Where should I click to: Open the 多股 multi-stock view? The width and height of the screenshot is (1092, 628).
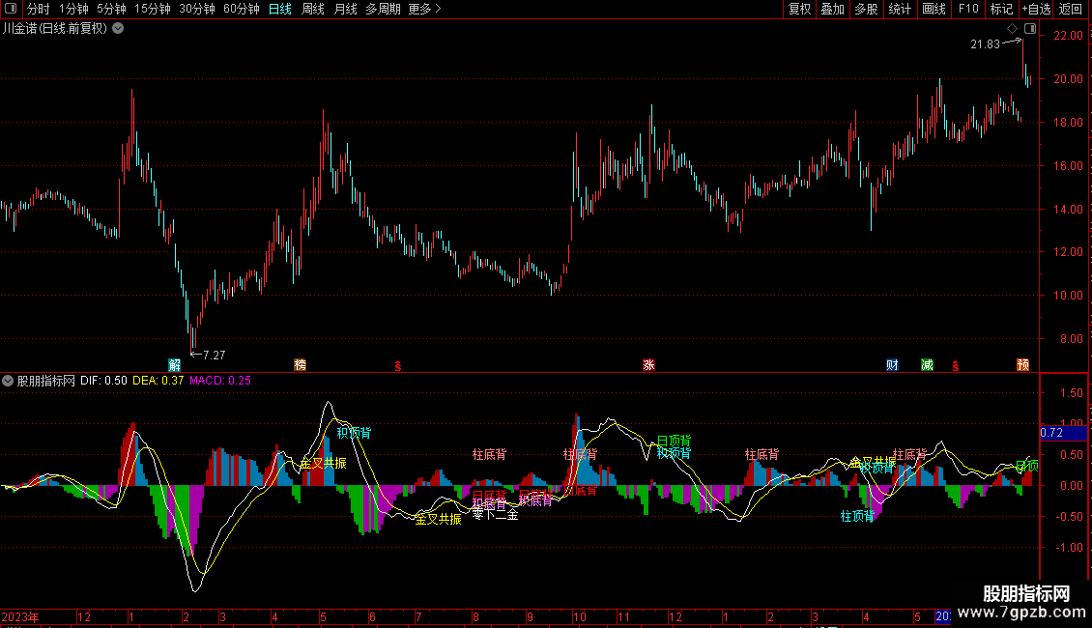tap(866, 9)
